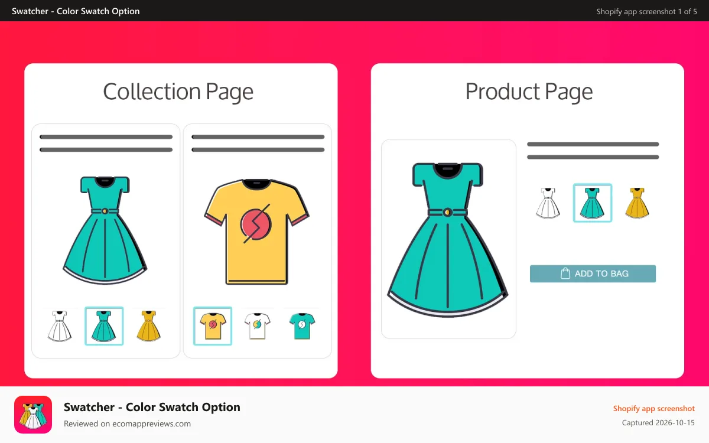Screen dimensions: 709x443
Task: Click the top bar Swatcher title
Action: (x=76, y=11)
